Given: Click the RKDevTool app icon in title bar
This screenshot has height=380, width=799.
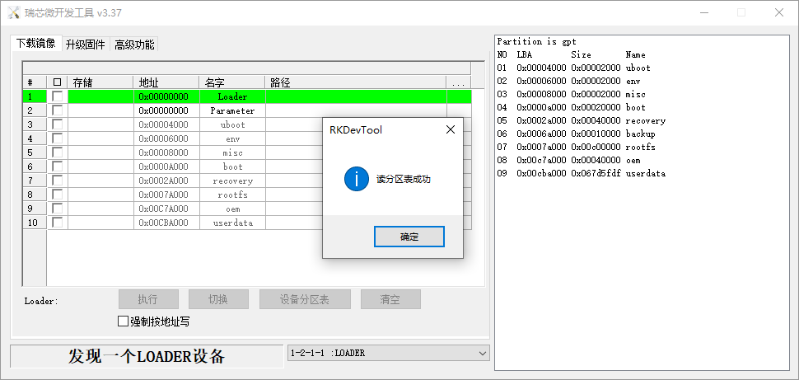Looking at the screenshot, I should pos(12,12).
